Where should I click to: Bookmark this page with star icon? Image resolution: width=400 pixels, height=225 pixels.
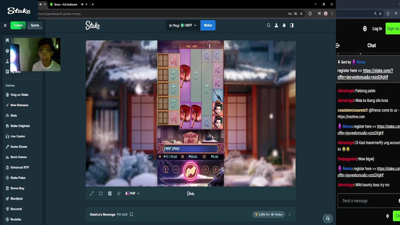[301, 14]
